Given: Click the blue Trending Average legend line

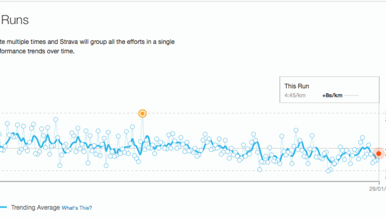Looking at the screenshot, I should pos(3,207).
